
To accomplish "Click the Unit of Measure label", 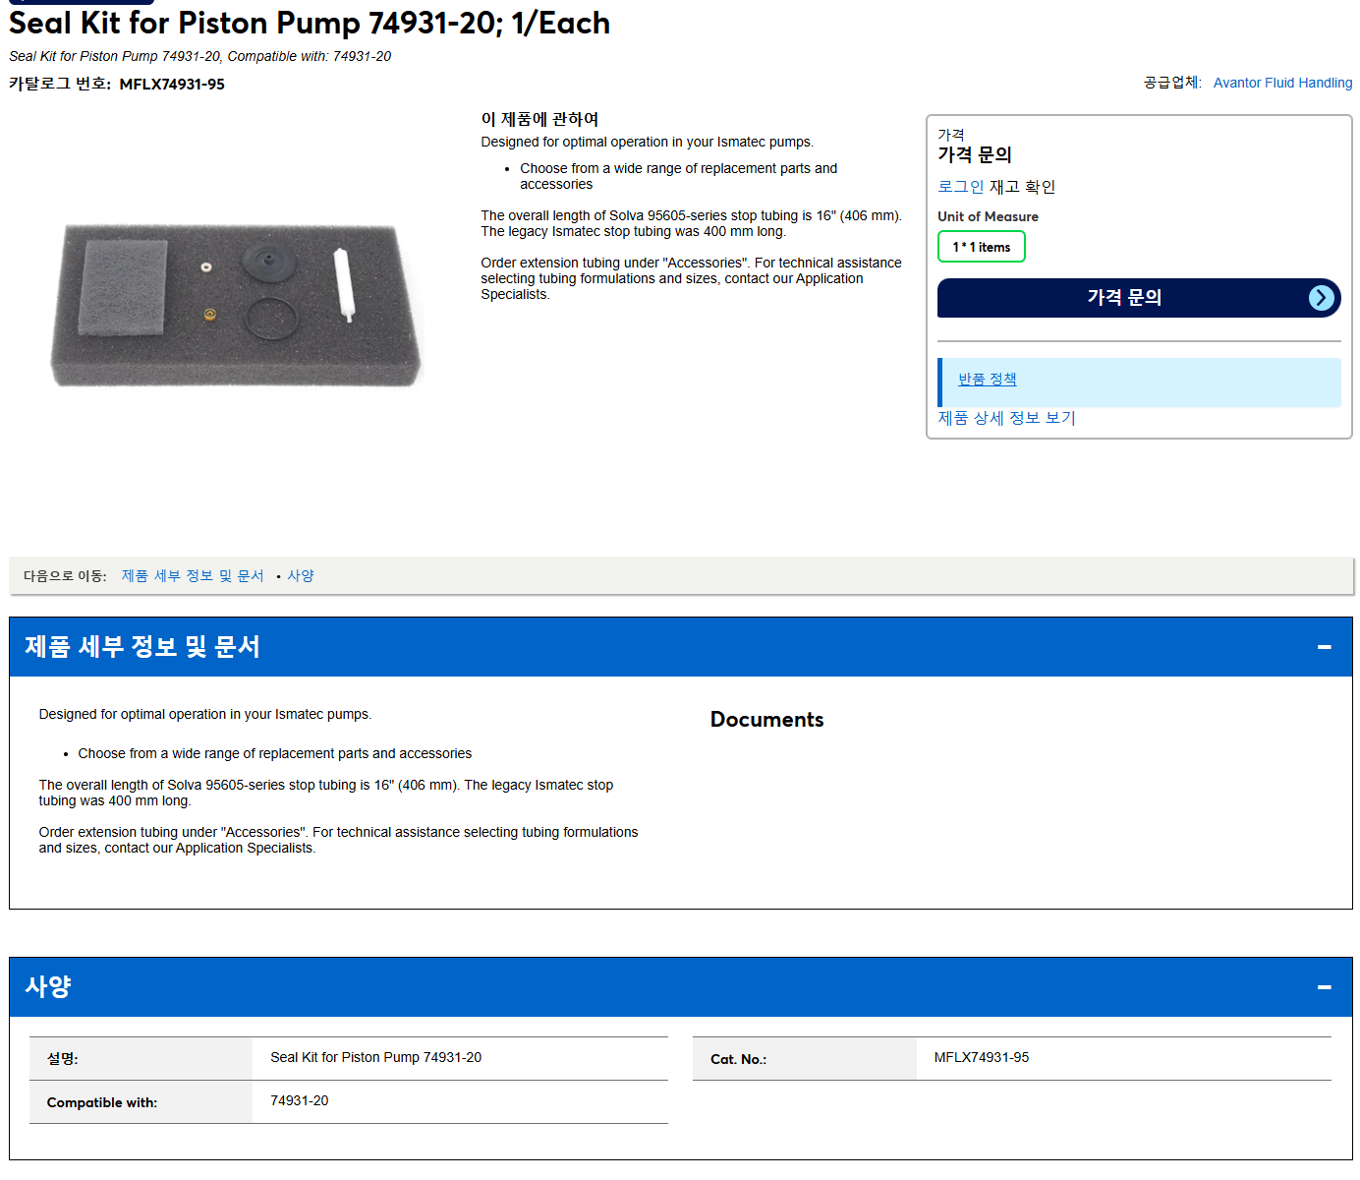I will point(988,216).
